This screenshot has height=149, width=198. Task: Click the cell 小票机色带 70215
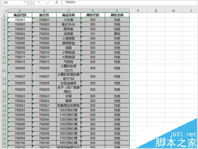point(68,68)
